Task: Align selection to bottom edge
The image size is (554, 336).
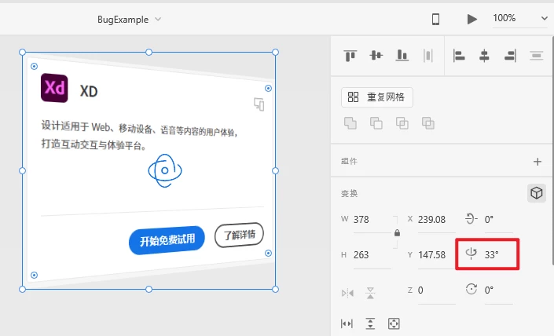Action: coord(402,56)
